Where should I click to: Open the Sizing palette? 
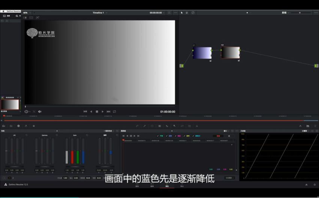click(182, 126)
